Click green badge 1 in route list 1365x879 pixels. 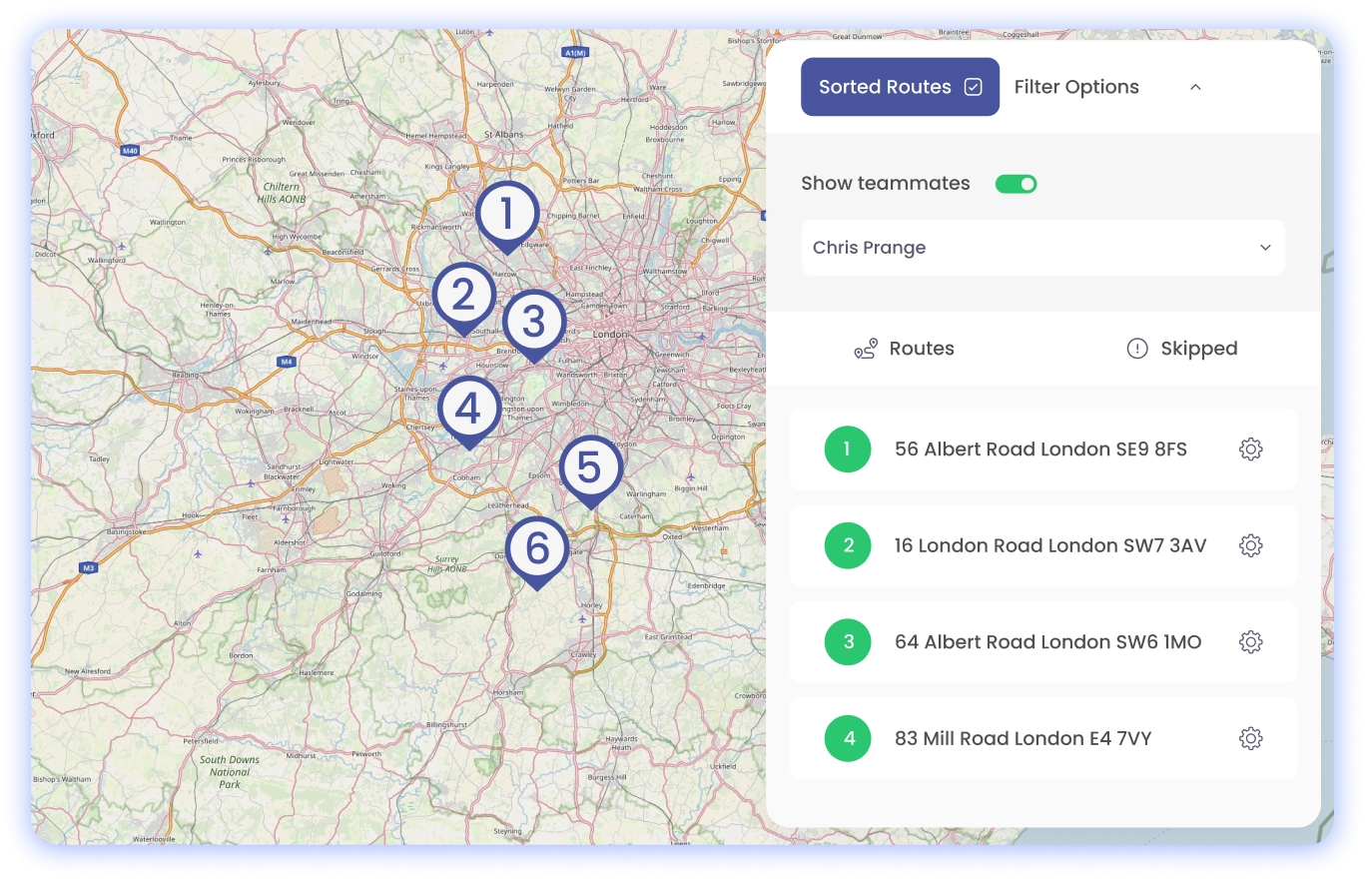click(848, 449)
